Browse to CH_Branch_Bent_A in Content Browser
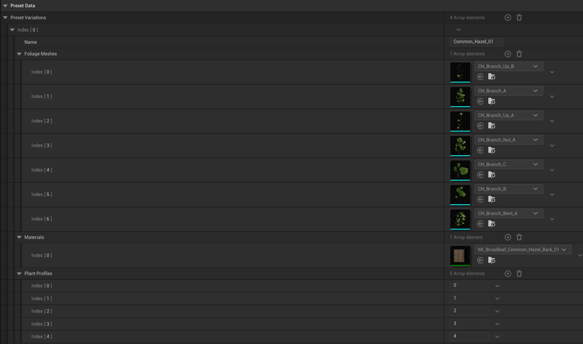Screen dimensions: 583x344 pos(492,224)
